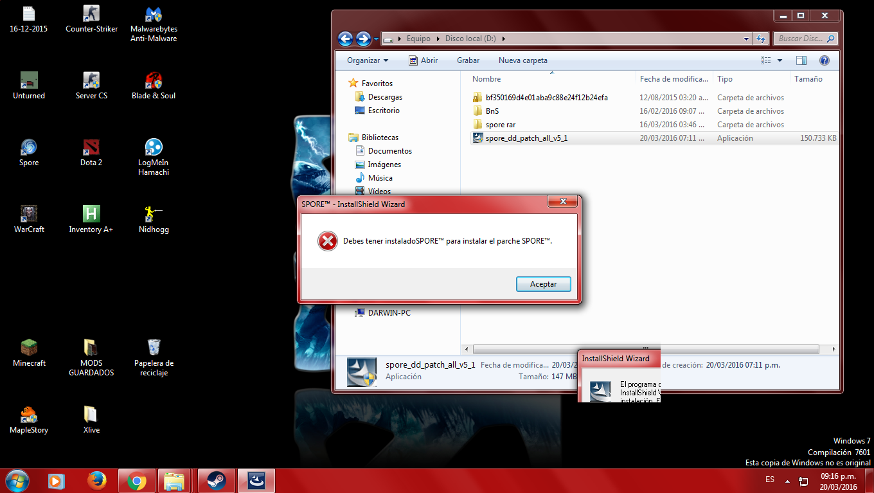Open Papelera de reciclaje icon
Screen dimensions: 874x493
pos(154,357)
